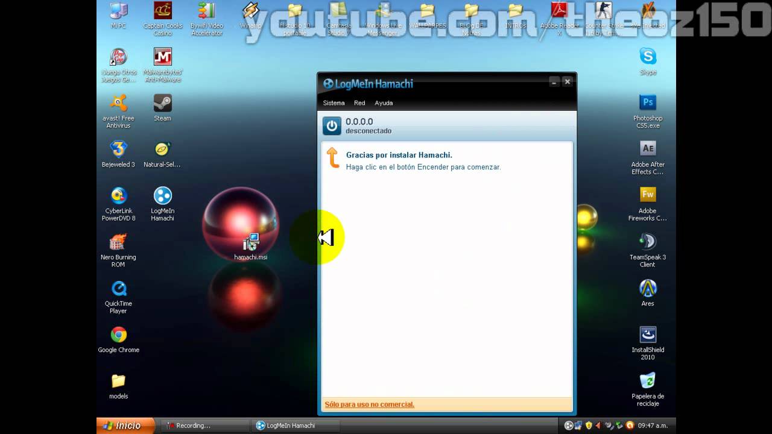Launch Skype from the desktop
This screenshot has height=434, width=772.
coord(648,61)
